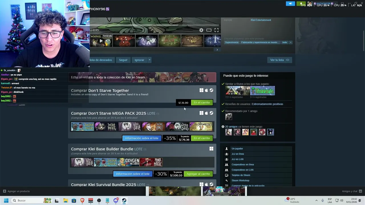The height and width of the screenshot is (205, 365).
Task: Open the Terraria similar game thumbnail
Action: coord(263,91)
